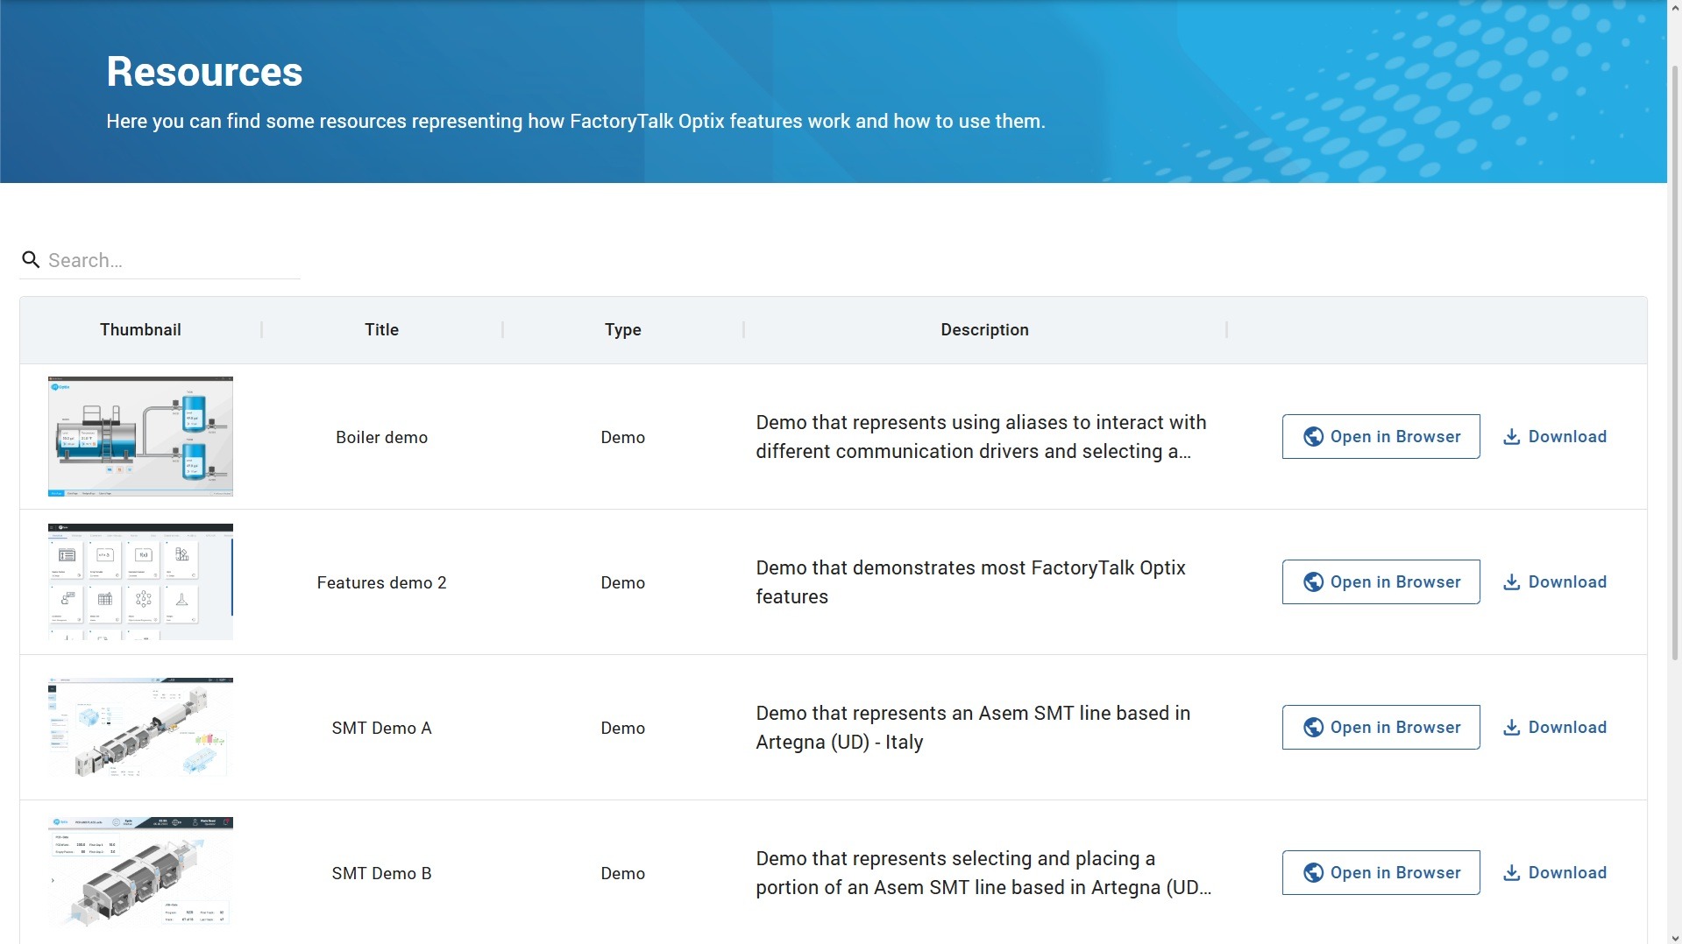Click the 'Resources' page heading
This screenshot has width=1682, height=944.
[x=204, y=72]
